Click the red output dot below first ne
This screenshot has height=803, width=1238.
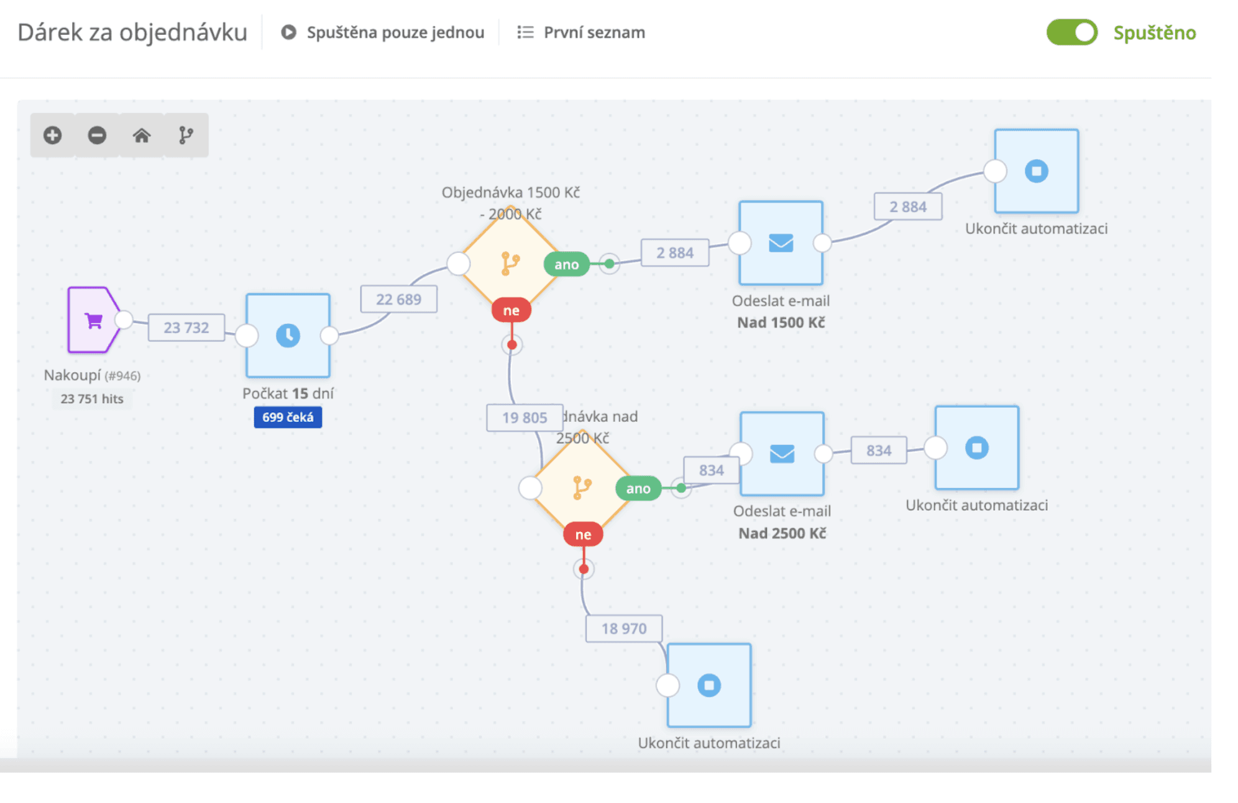[x=511, y=344]
